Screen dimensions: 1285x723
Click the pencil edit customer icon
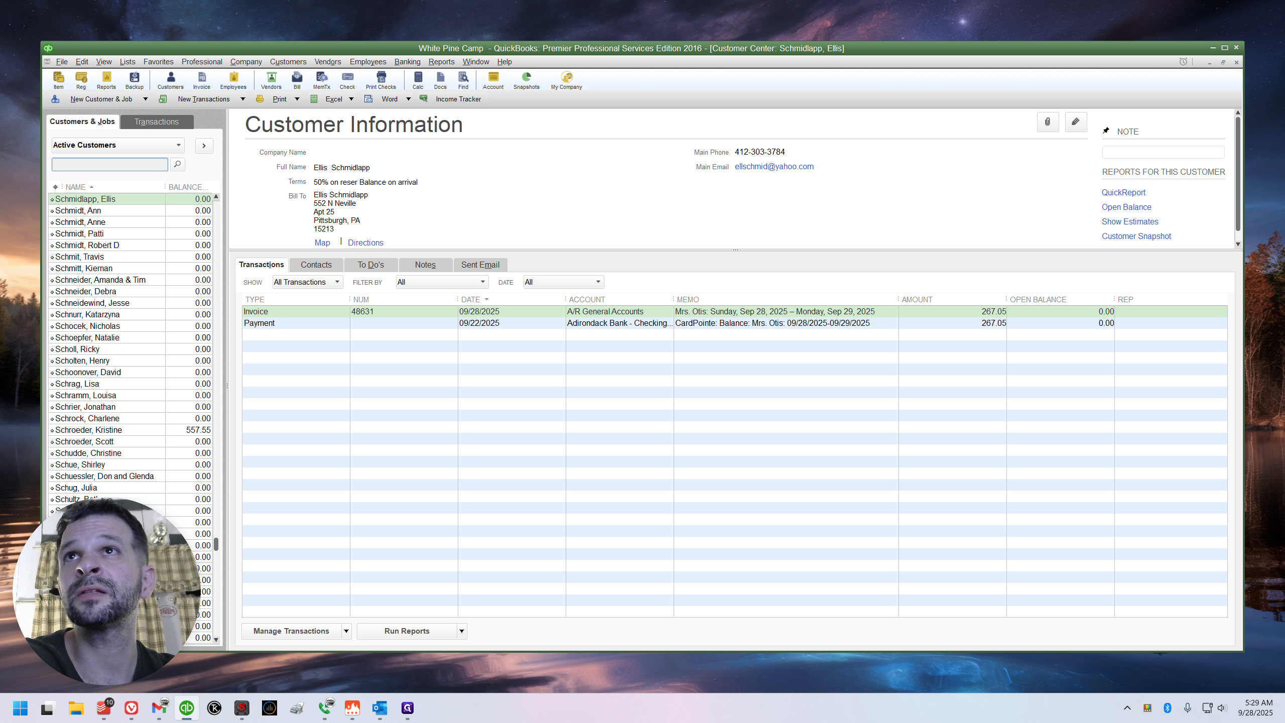1076,122
